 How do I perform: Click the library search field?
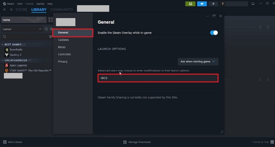25,36
